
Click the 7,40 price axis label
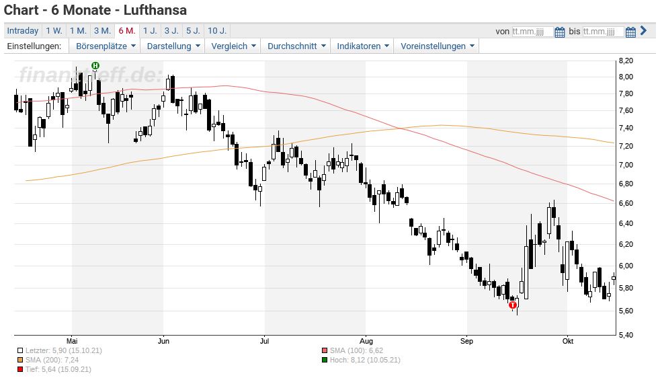click(626, 128)
